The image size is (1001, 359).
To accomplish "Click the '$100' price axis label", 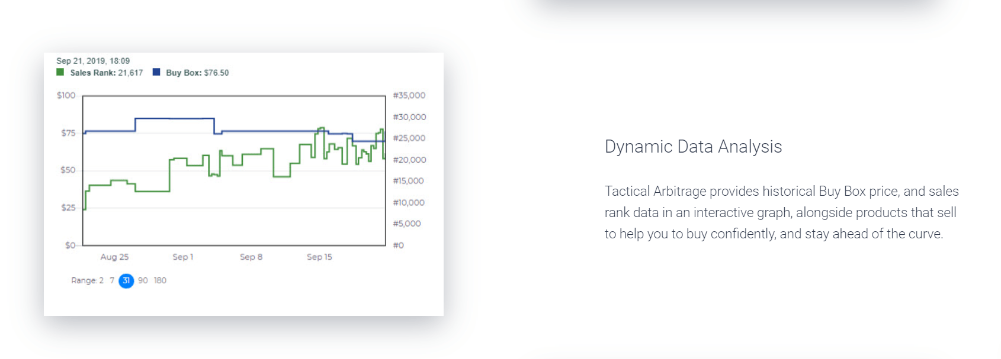I will tap(66, 95).
